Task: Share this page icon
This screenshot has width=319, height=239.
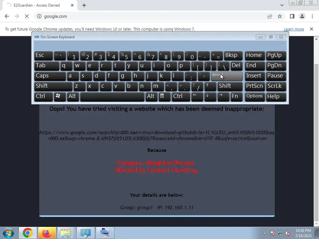Action: click(270, 16)
